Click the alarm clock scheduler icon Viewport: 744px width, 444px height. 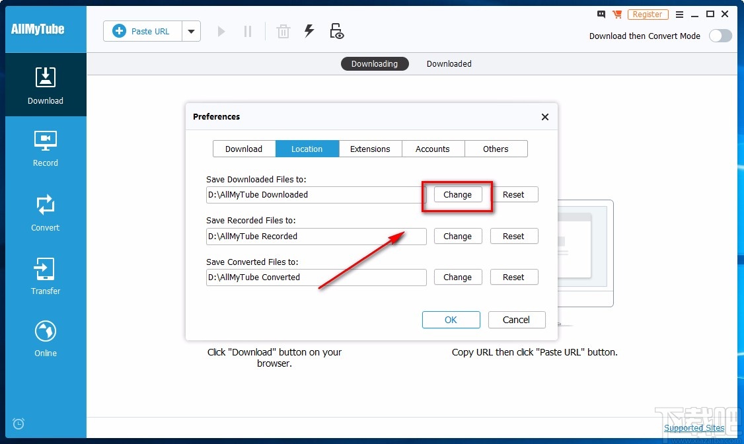[19, 424]
